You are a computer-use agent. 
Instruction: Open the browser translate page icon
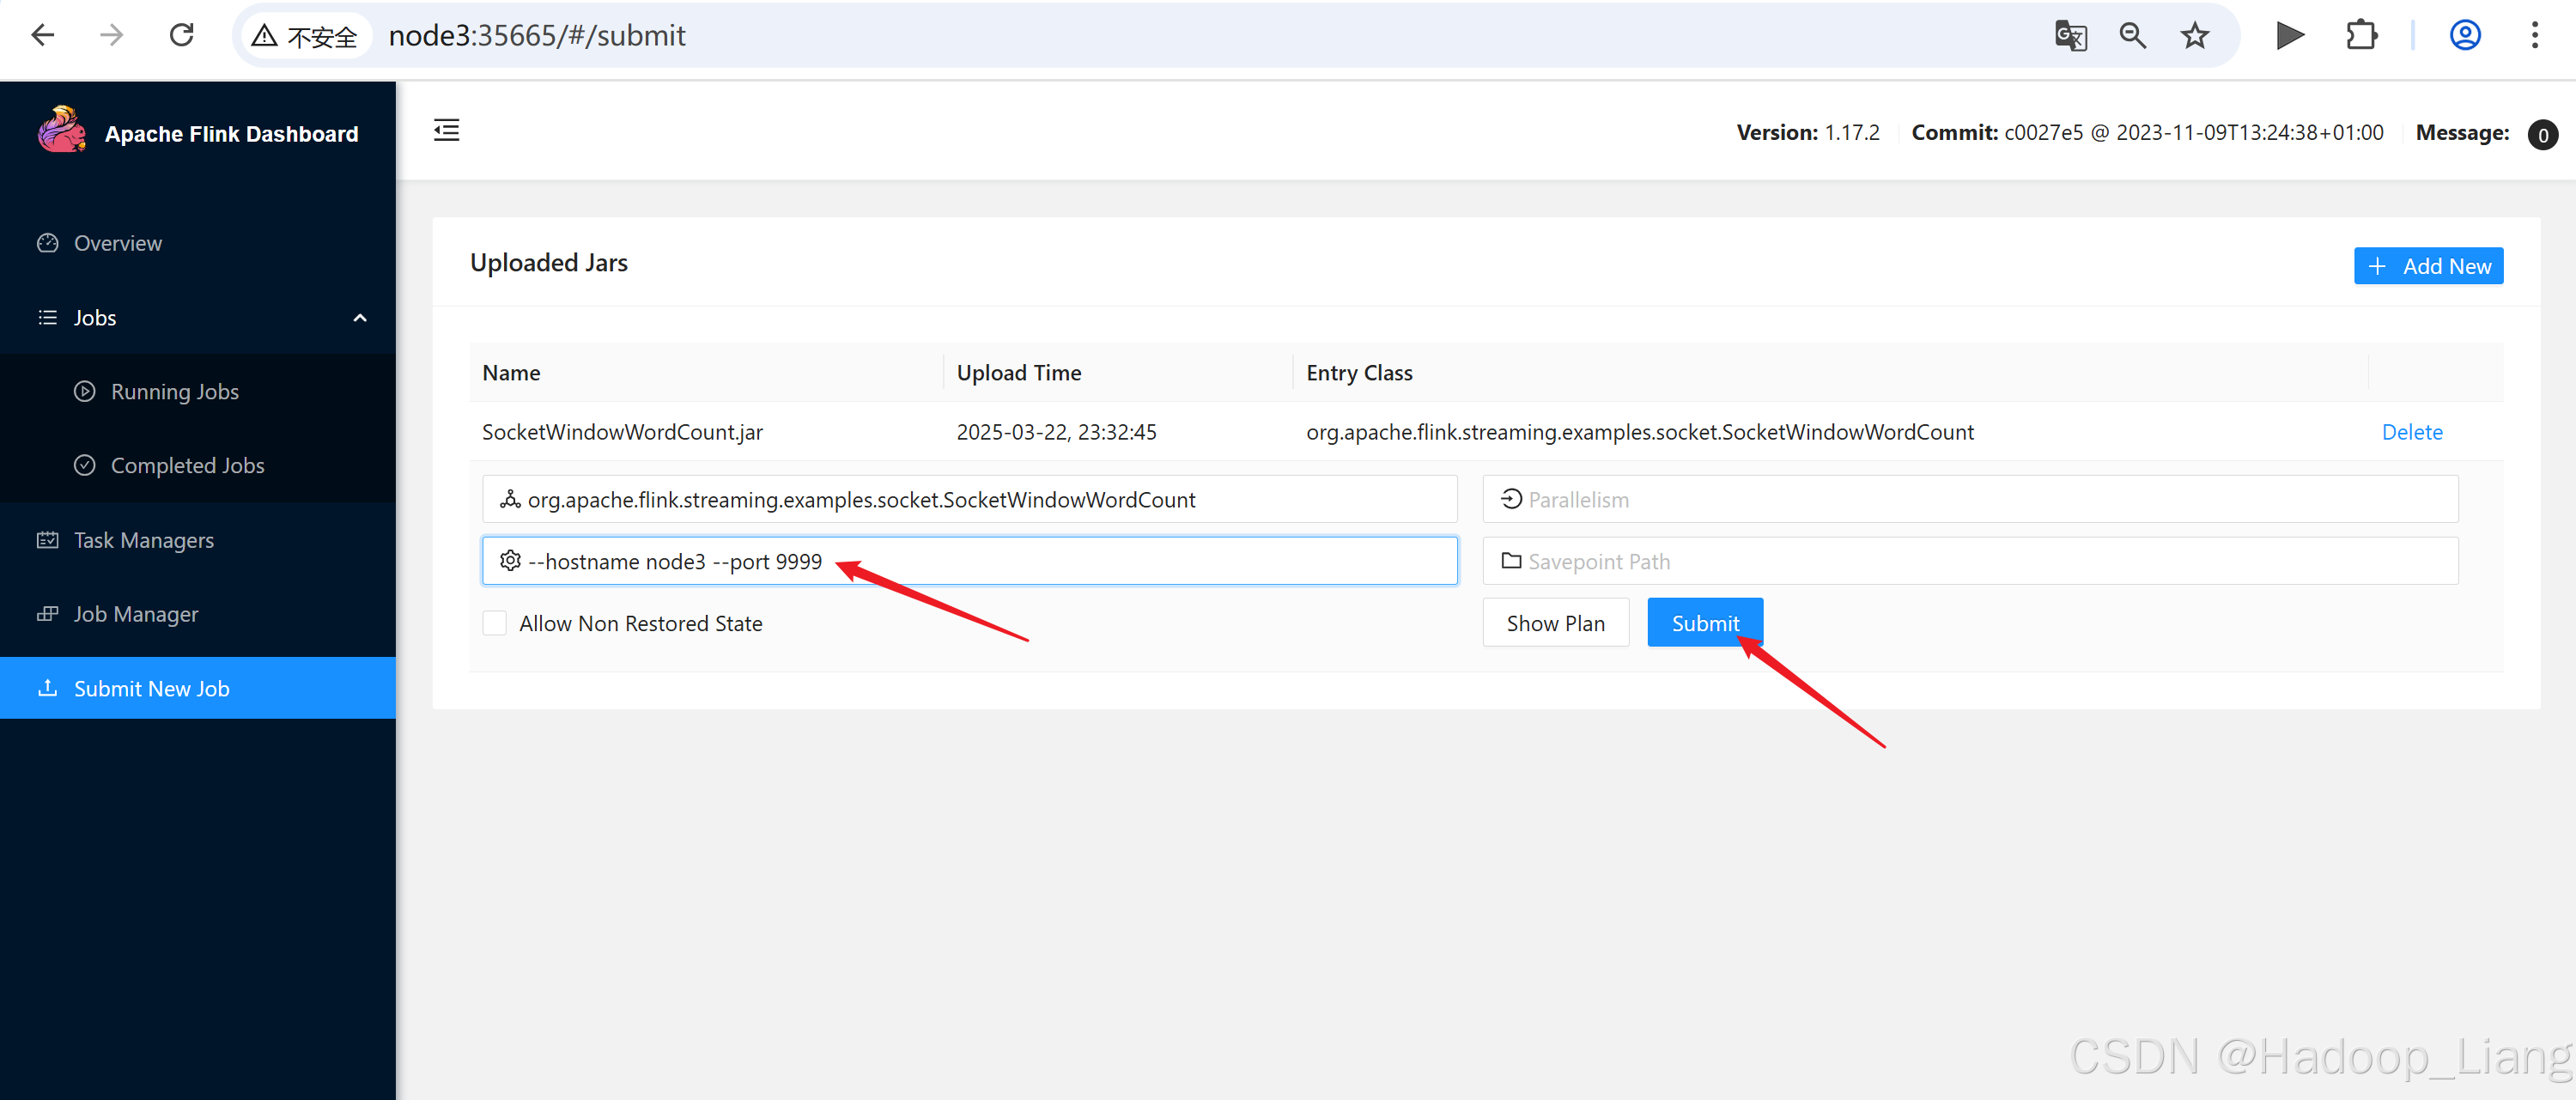(x=2070, y=36)
